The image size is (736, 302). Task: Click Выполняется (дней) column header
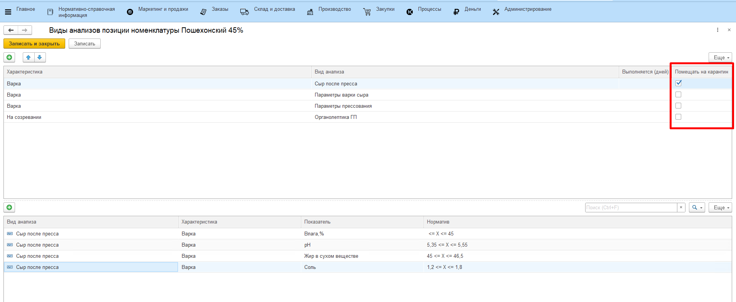coord(645,72)
